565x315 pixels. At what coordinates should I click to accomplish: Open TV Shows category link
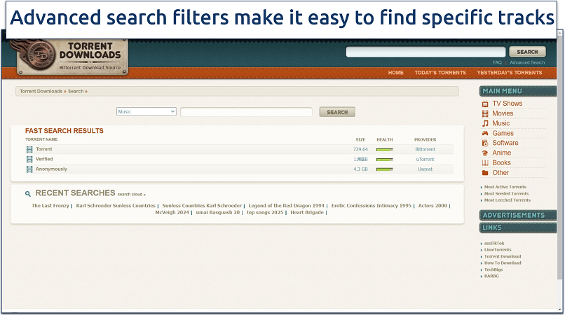point(507,104)
